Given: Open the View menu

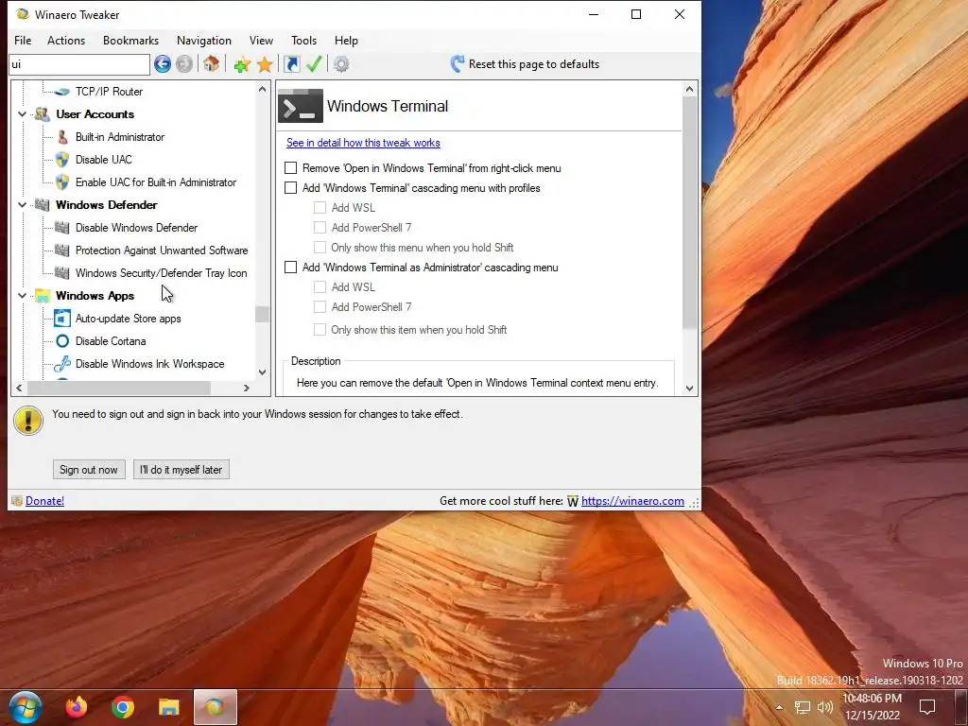Looking at the screenshot, I should point(261,40).
